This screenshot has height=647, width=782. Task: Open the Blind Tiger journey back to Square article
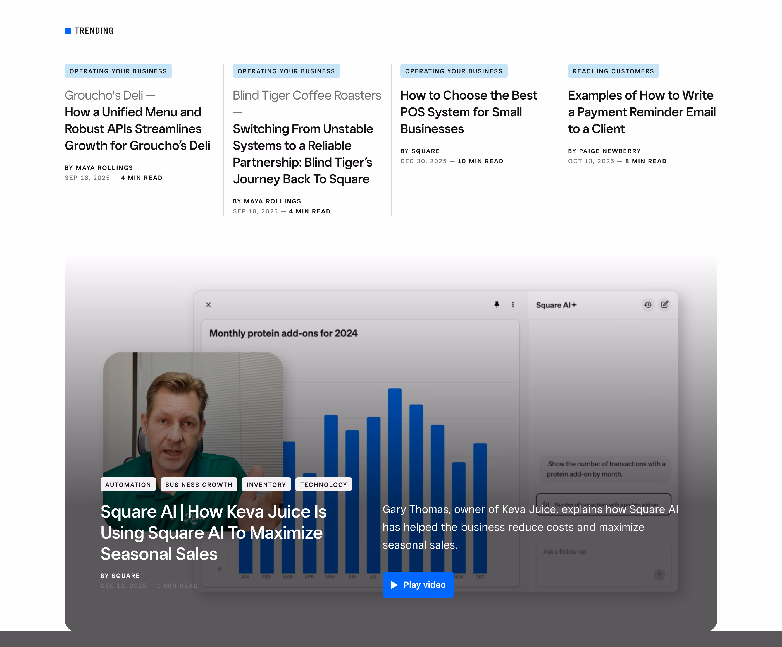(x=303, y=154)
